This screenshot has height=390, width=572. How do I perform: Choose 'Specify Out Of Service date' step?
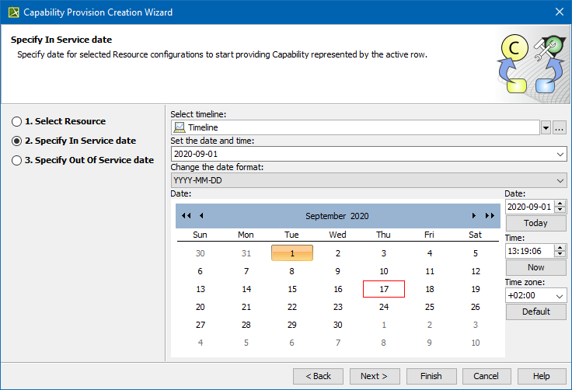(x=16, y=161)
